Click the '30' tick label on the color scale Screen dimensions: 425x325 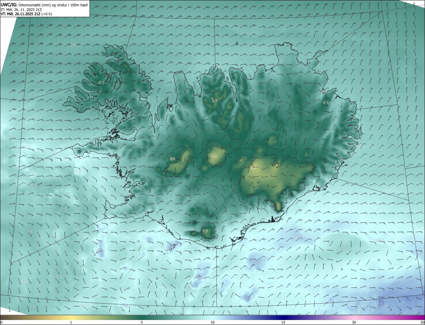click(354, 322)
